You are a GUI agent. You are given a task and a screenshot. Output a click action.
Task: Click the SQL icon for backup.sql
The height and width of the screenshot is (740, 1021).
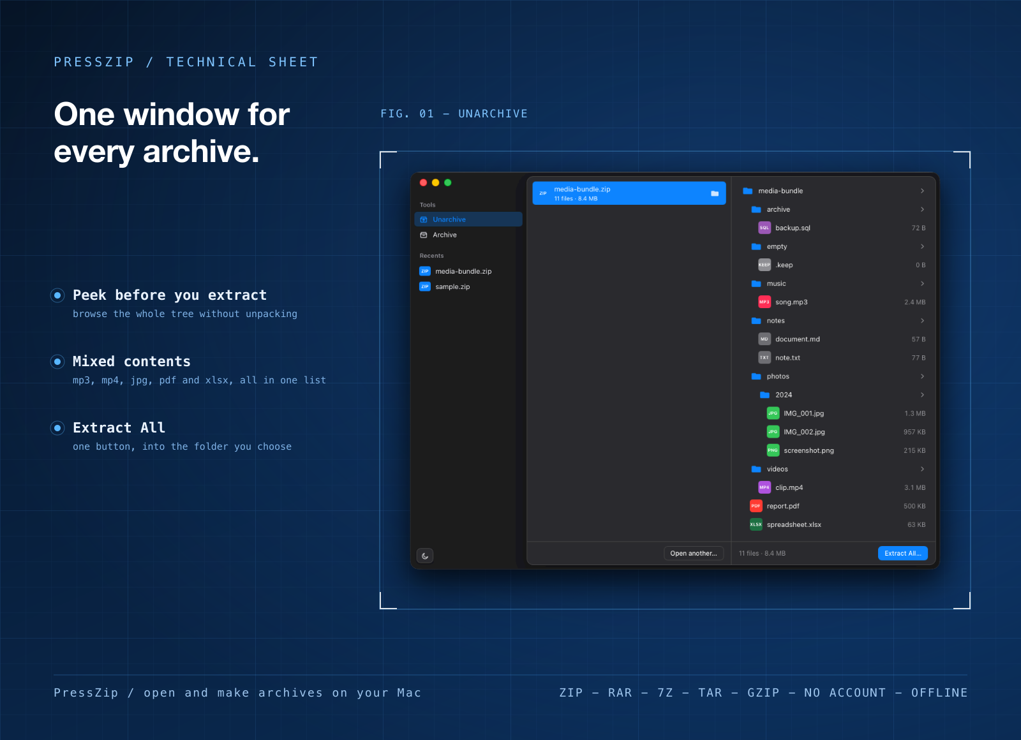click(764, 228)
